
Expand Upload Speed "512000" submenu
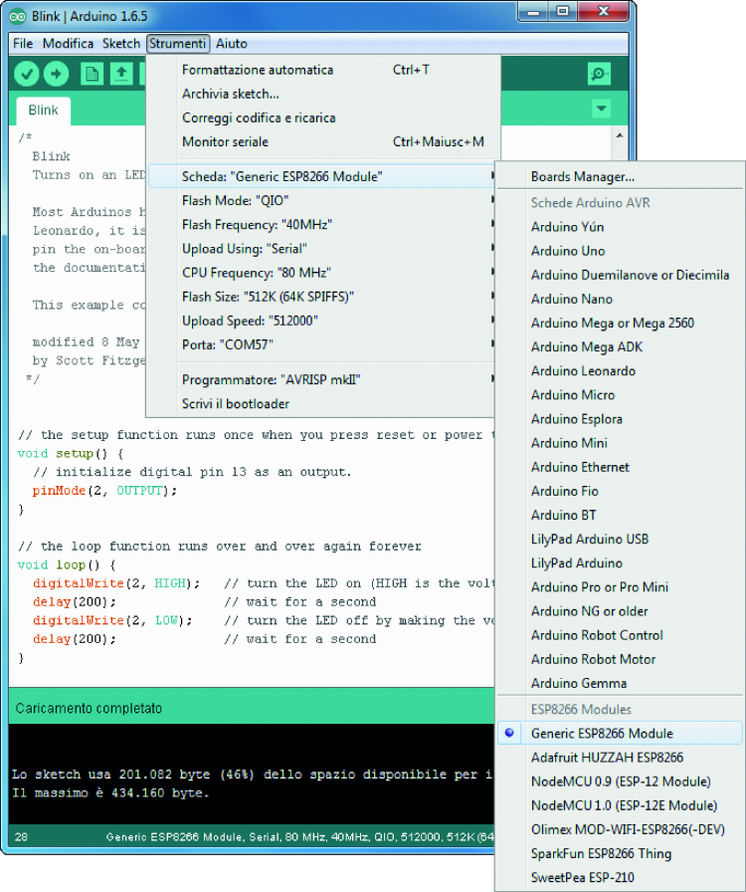tap(322, 321)
